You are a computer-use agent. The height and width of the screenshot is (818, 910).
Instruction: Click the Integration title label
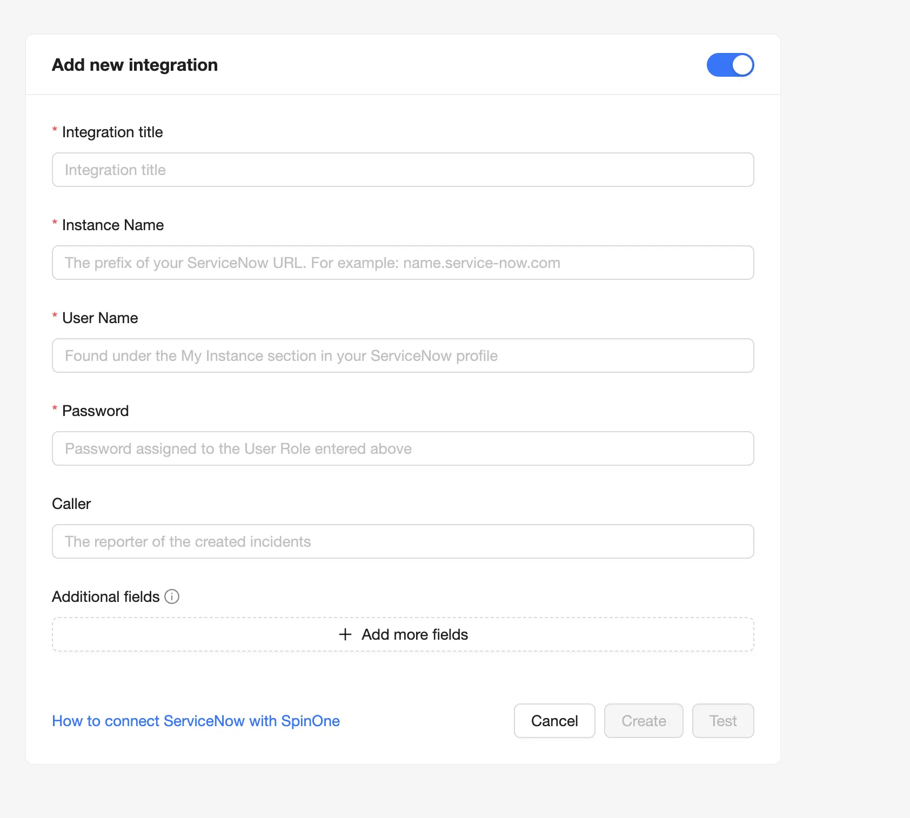112,132
